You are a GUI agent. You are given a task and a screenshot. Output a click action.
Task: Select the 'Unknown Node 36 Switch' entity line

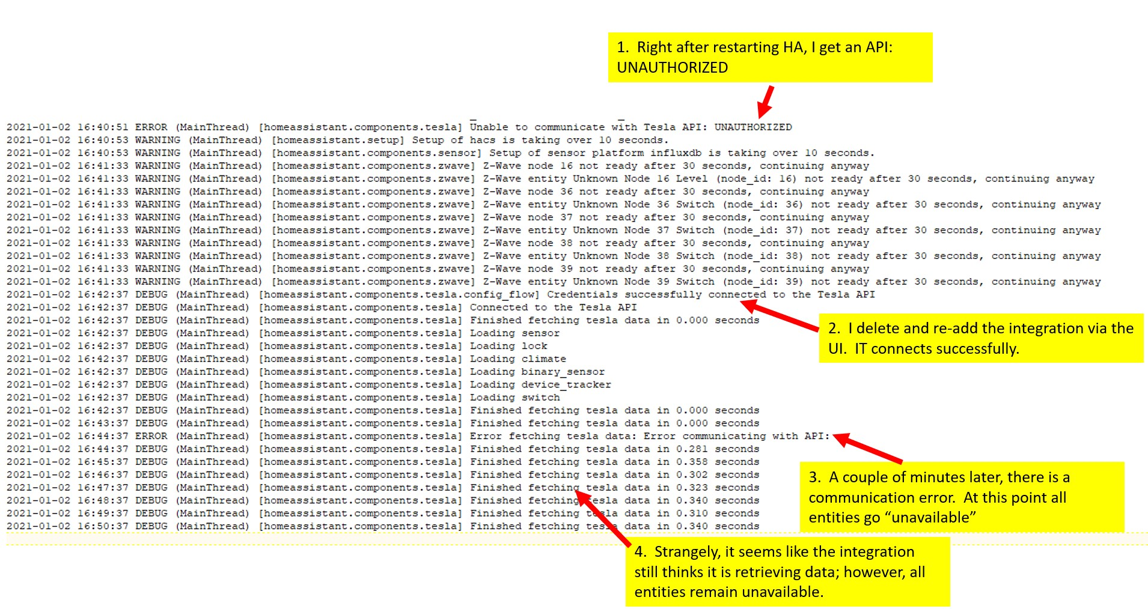554,205
